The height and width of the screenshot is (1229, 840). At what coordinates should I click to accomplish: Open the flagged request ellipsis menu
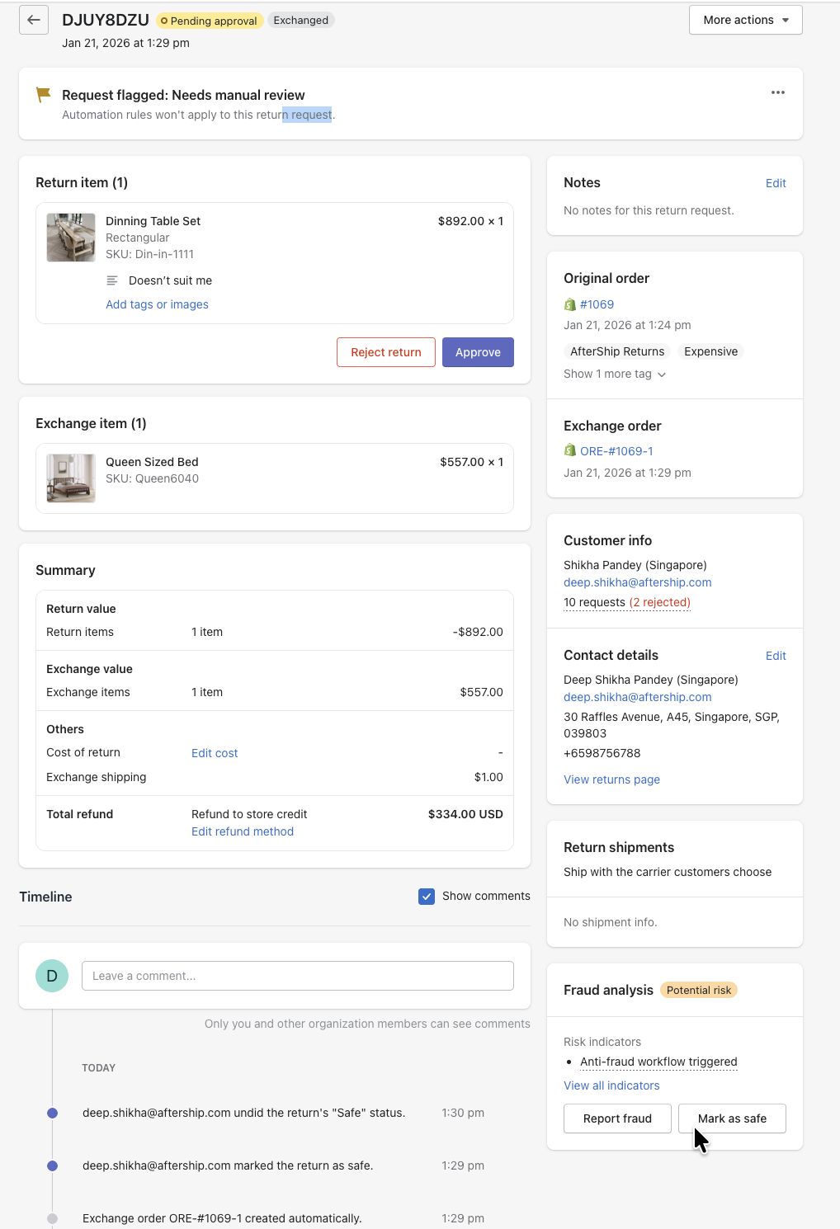tap(777, 92)
